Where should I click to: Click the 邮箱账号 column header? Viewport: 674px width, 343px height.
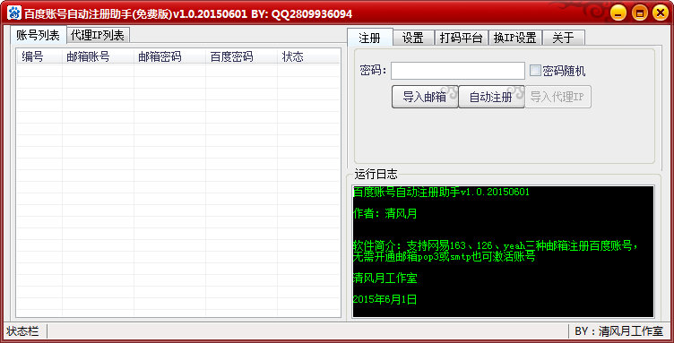click(98, 56)
